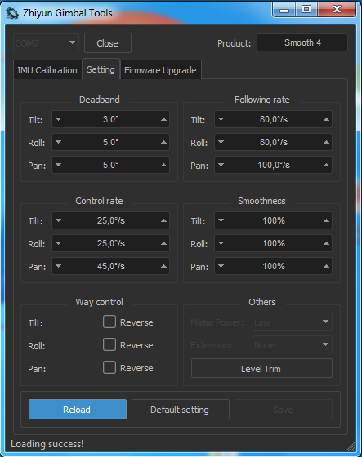Open the COM7 port dropdown
Image resolution: width=362 pixels, height=457 pixels.
46,42
